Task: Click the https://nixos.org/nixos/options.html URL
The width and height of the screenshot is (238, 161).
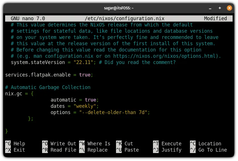Action: (164, 56)
